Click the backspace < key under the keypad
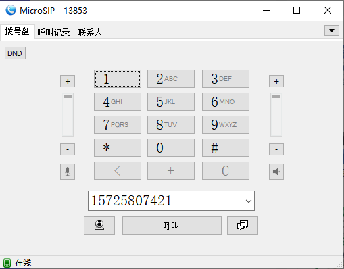 118,170
